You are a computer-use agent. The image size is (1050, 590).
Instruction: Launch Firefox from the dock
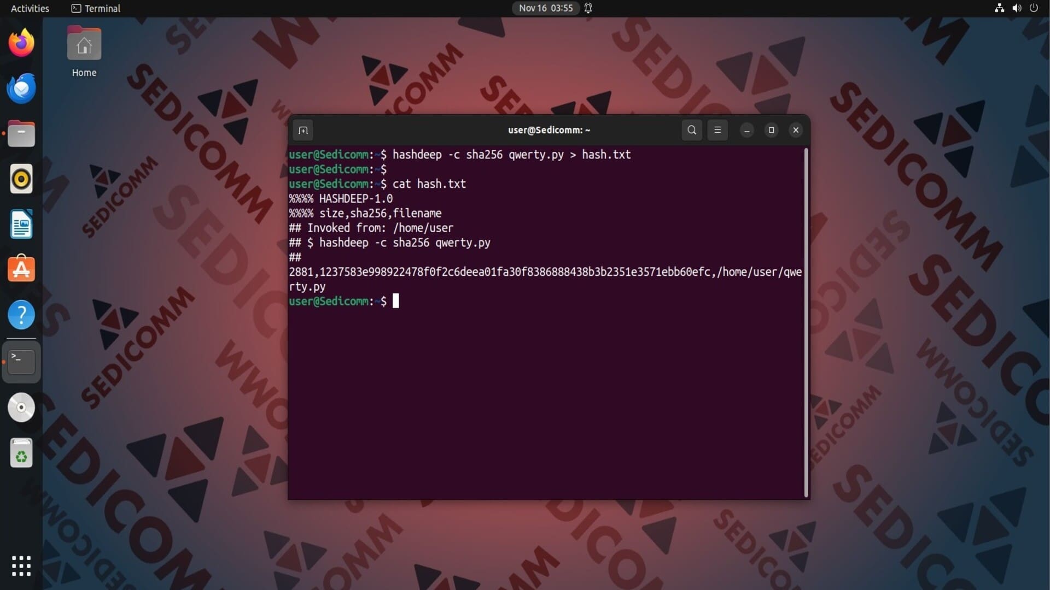point(21,43)
